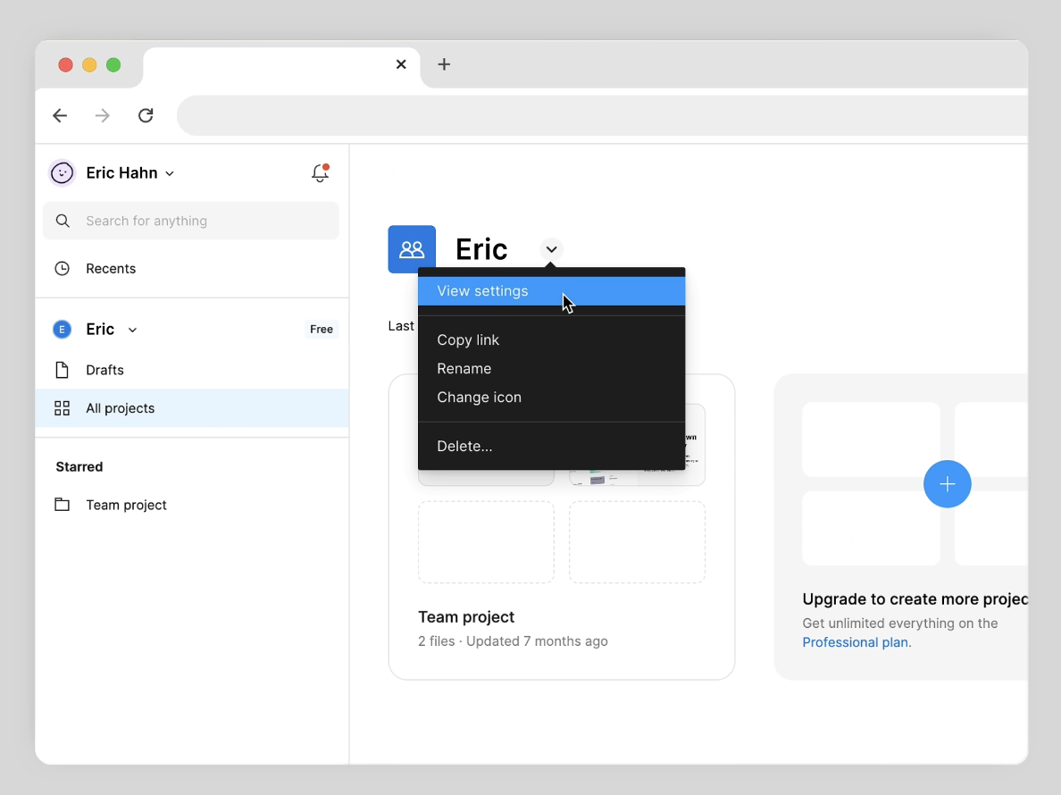Click the blue team icon beside Eric
Image resolution: width=1061 pixels, height=795 pixels.
coord(412,249)
